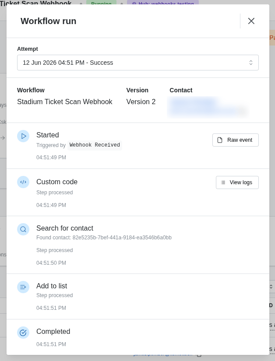Click the Version 2 value
275x361 pixels.
coord(141,102)
